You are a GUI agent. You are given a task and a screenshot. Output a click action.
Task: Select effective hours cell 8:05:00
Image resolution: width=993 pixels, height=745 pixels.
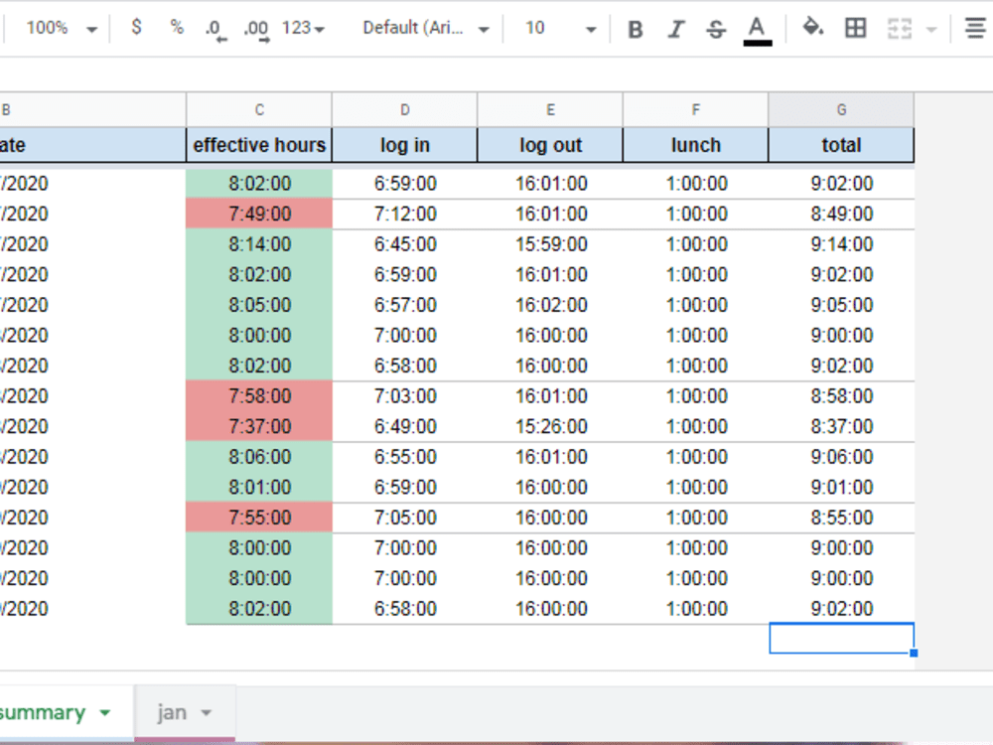[259, 305]
